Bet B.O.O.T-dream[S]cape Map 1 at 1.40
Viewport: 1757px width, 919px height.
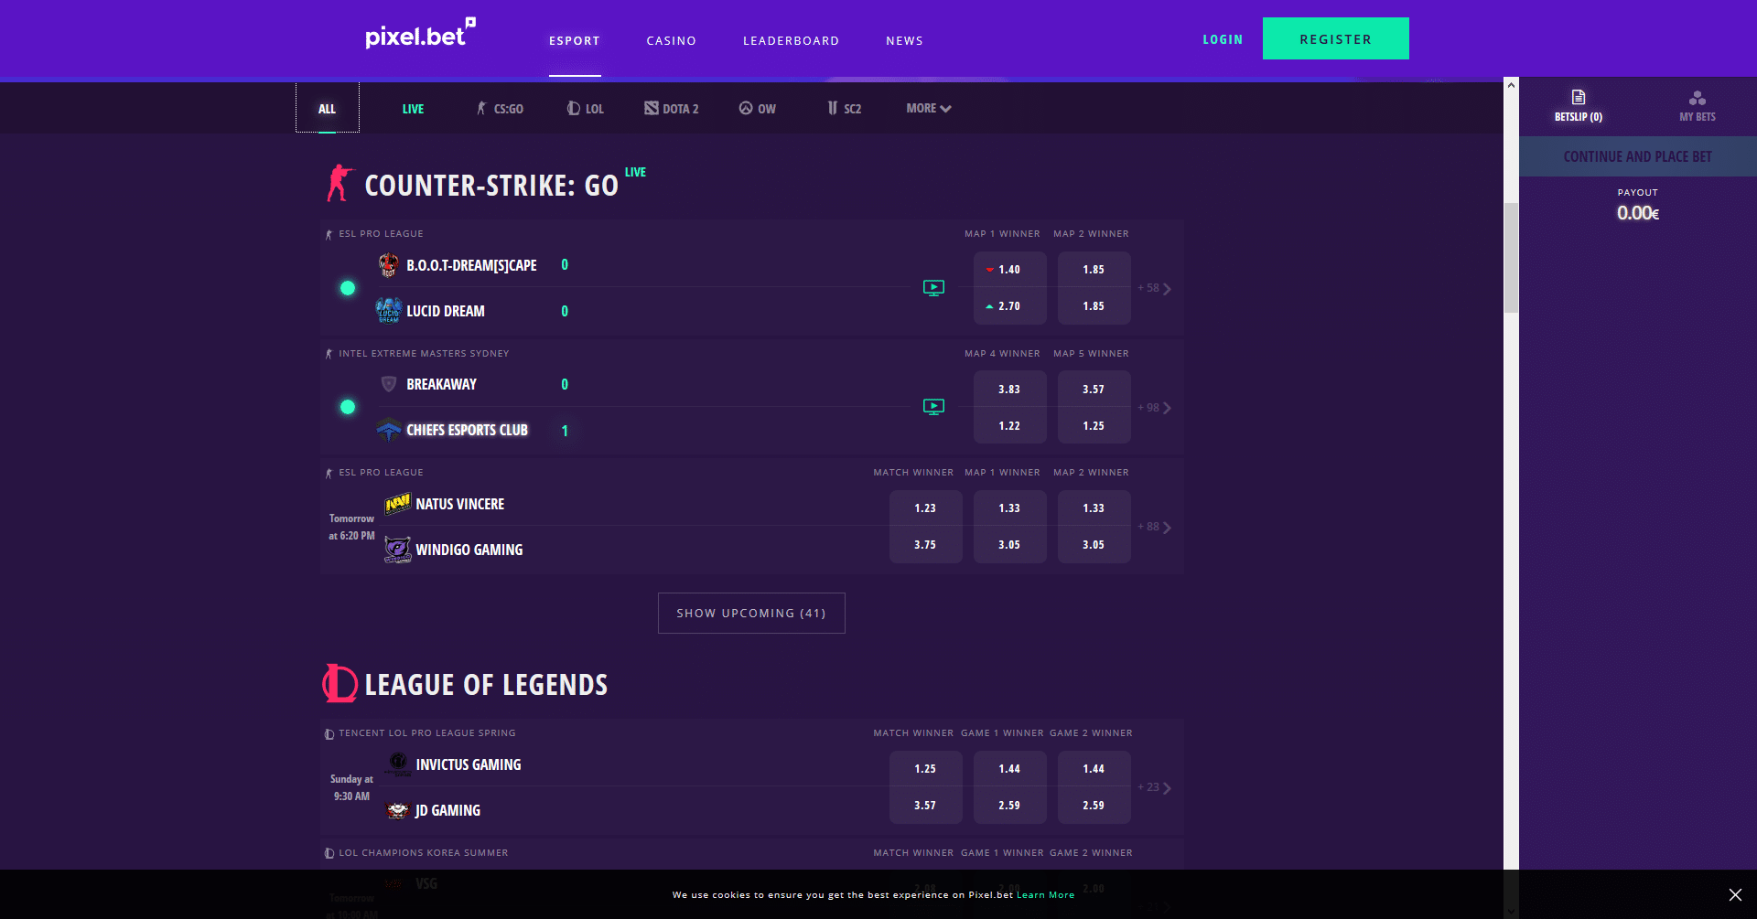[x=1009, y=270]
